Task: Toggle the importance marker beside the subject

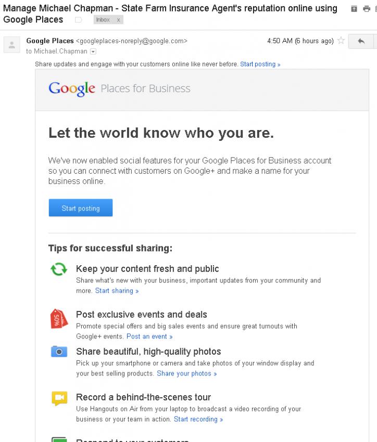Action: (x=79, y=20)
